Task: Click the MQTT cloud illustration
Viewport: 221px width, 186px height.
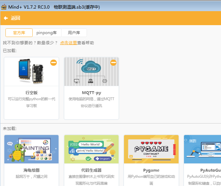Action: point(92,72)
